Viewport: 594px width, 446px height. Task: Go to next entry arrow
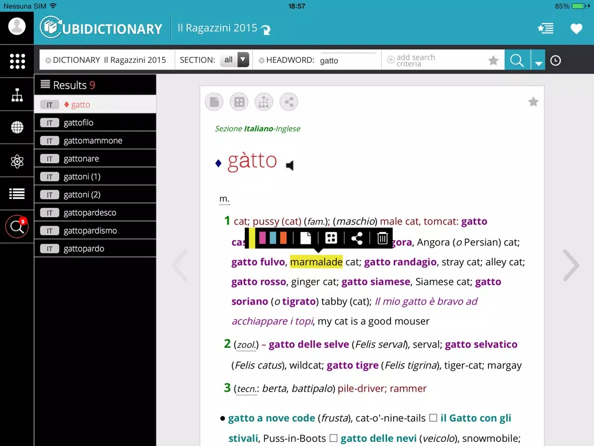click(x=570, y=265)
